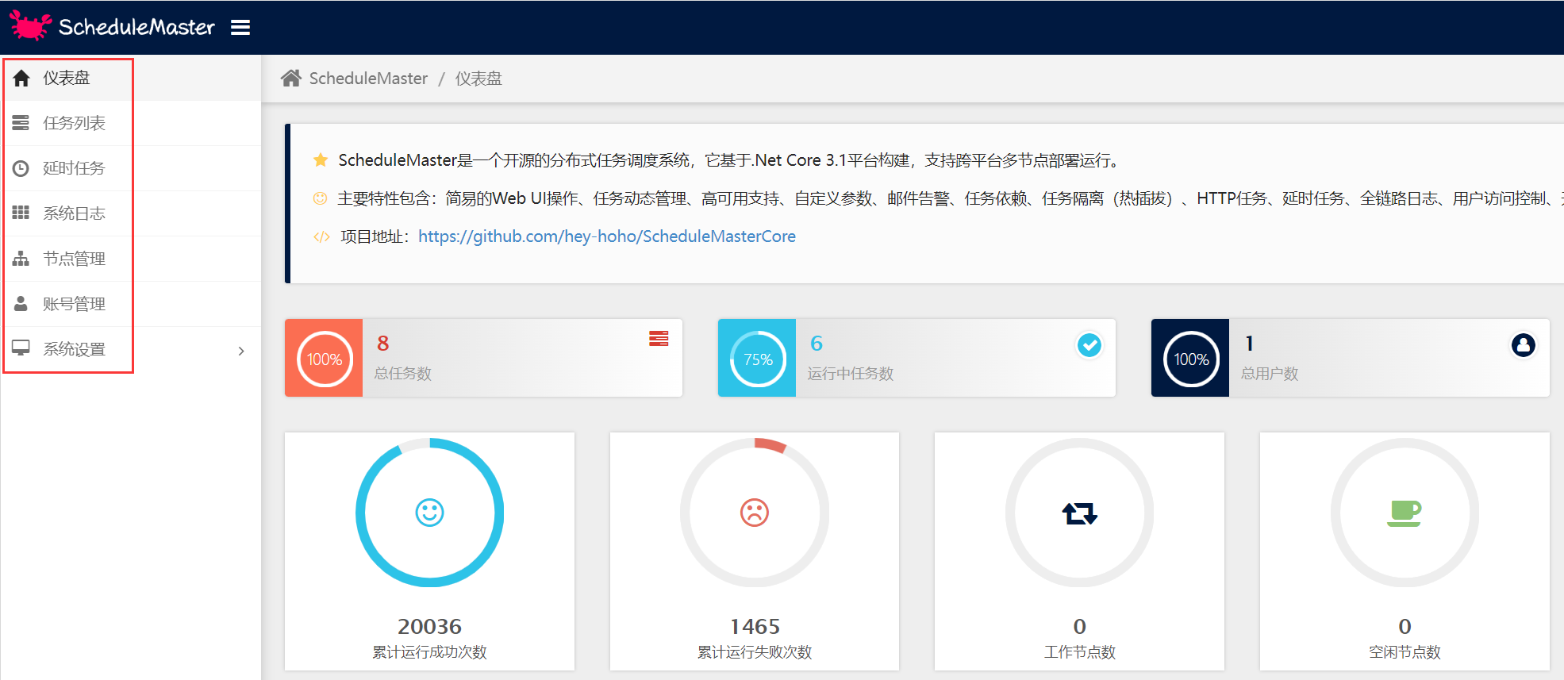Click the total task count 8

coord(383,344)
